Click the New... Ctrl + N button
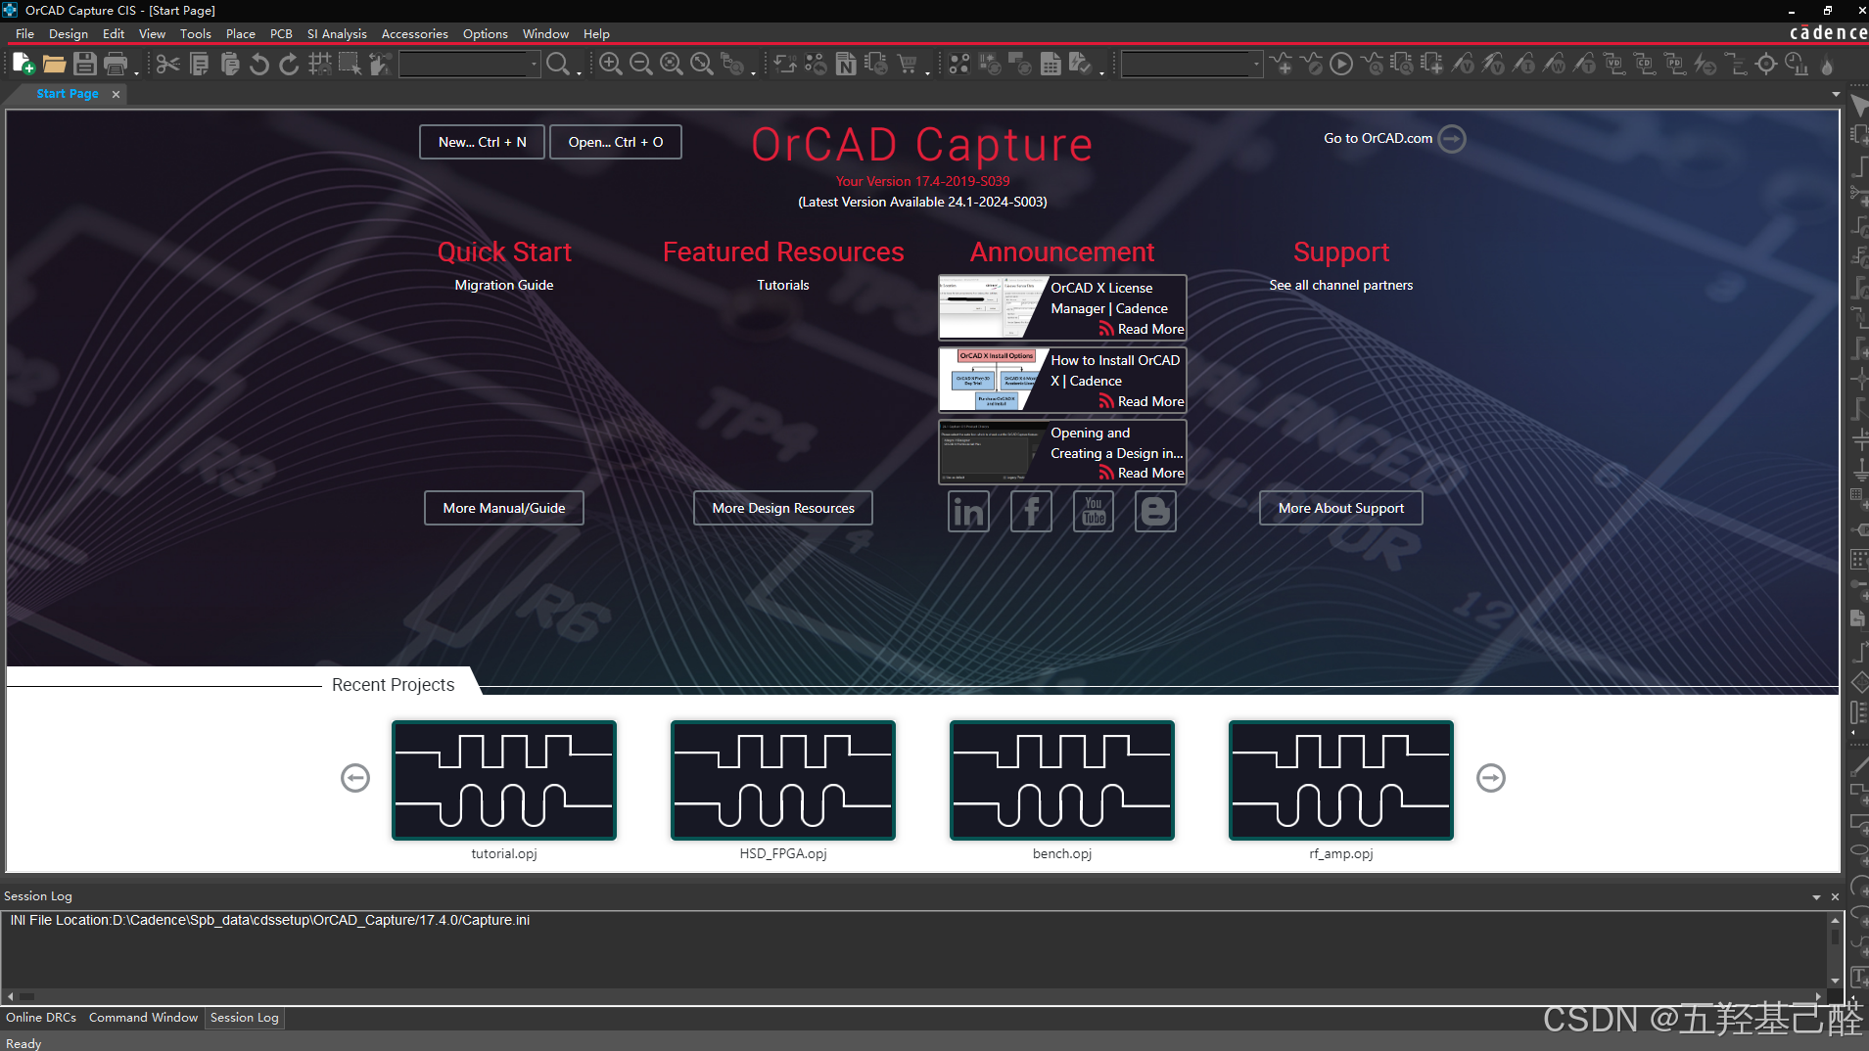This screenshot has width=1869, height=1051. (482, 142)
